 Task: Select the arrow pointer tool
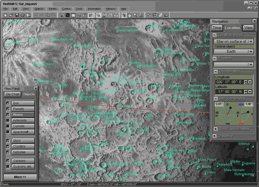(124, 15)
